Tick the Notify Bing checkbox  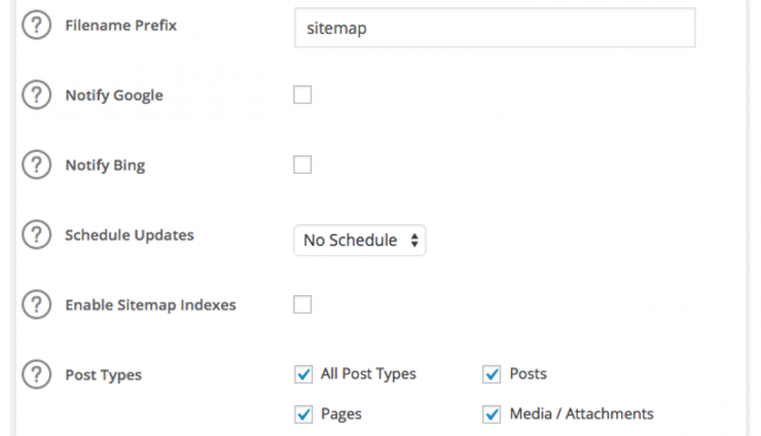[302, 165]
